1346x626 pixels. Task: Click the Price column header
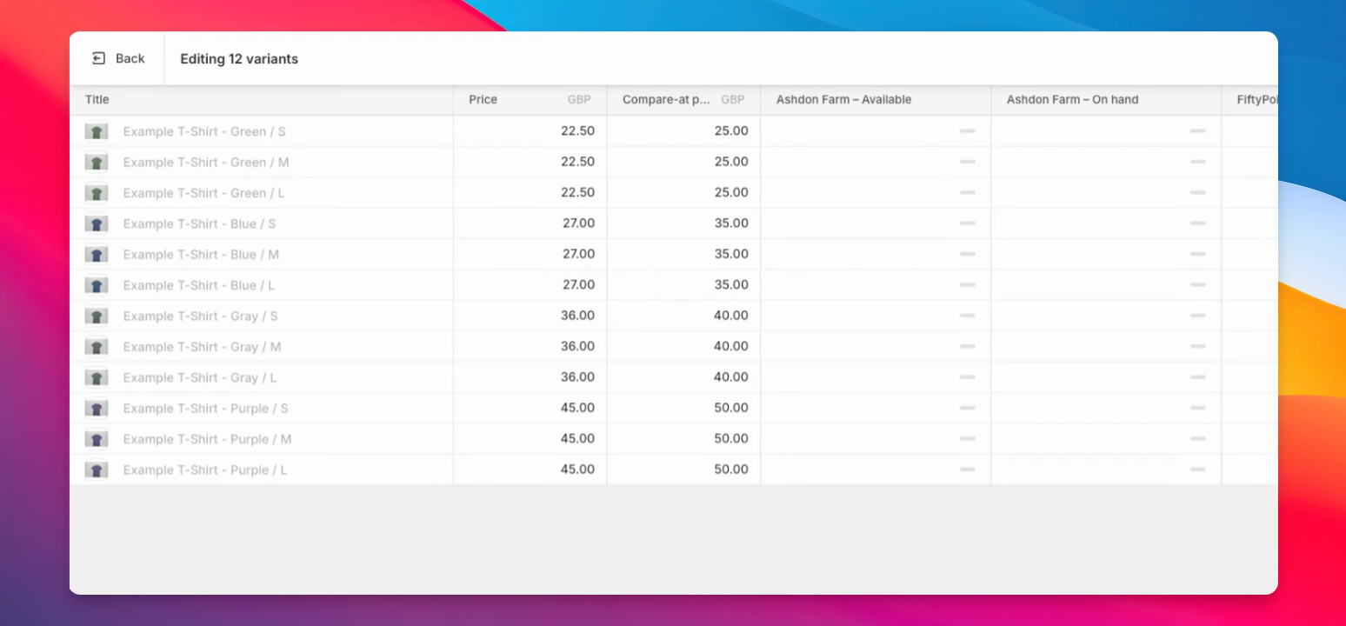coord(530,100)
